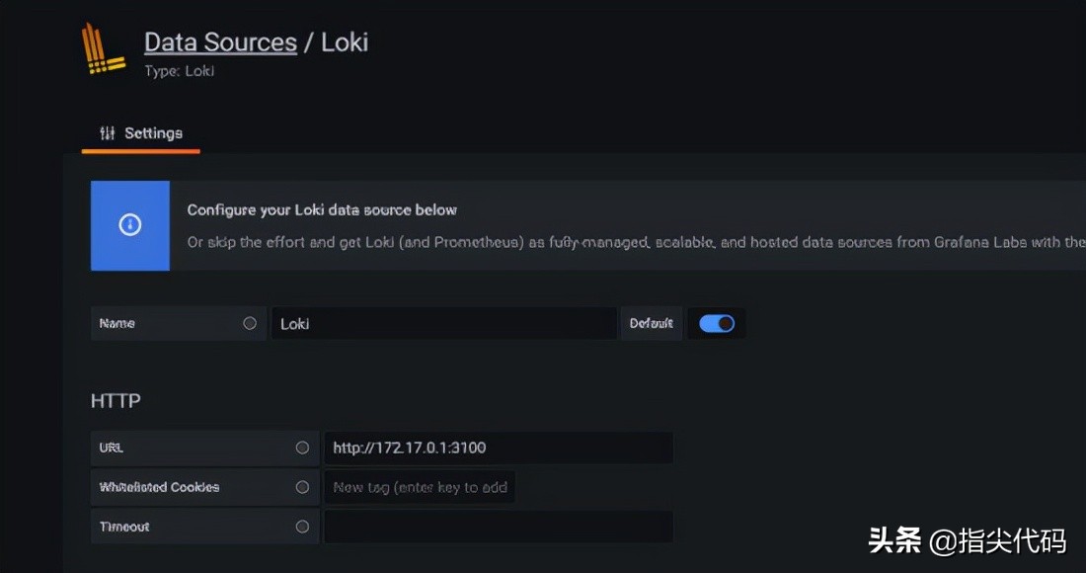The height and width of the screenshot is (573, 1086).
Task: Click the Whitelisted Cookies label
Action: point(159,487)
